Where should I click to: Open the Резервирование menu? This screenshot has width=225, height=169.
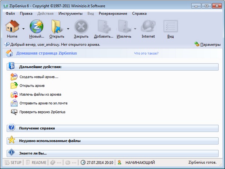[112, 13]
